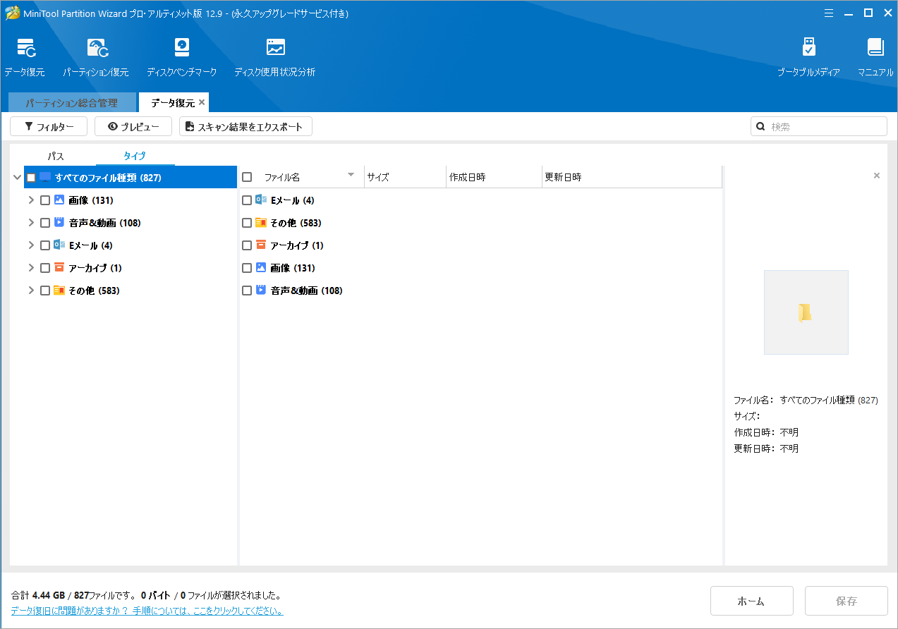Image resolution: width=898 pixels, height=629 pixels.
Task: Check Eメール (4) in the file list
Action: 247,200
